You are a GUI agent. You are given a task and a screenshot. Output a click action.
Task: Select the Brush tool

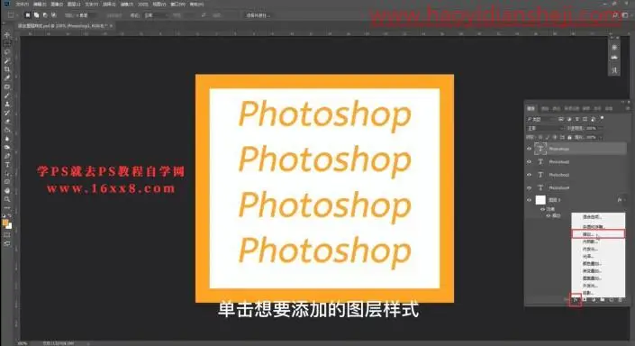(7, 96)
